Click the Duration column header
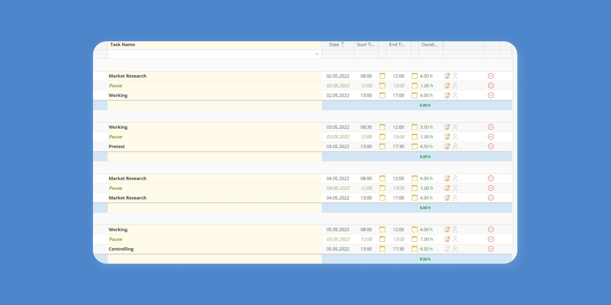The image size is (611, 305). [429, 45]
